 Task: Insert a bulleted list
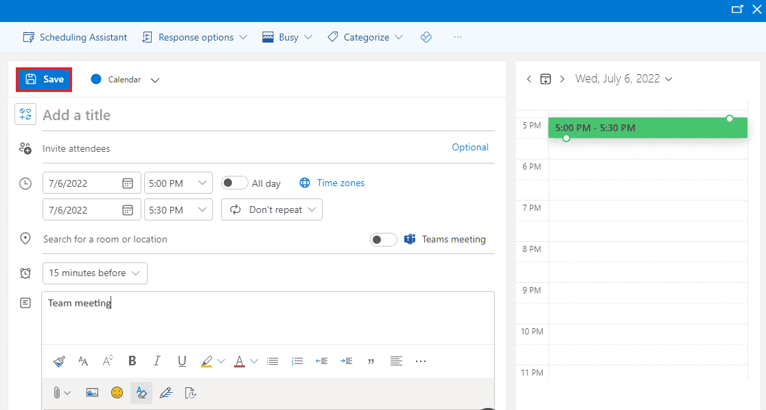tap(272, 361)
